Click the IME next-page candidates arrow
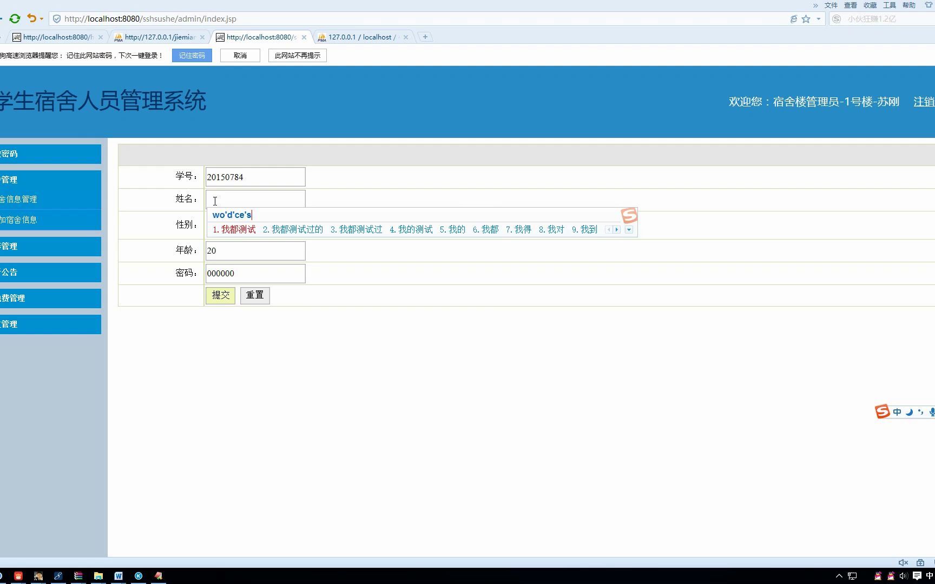The width and height of the screenshot is (935, 584). 616,230
